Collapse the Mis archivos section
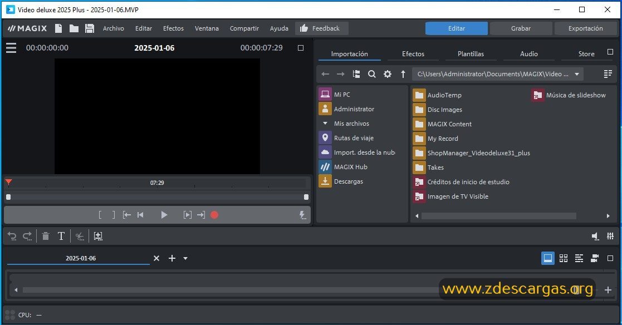The image size is (622, 325). 325,123
